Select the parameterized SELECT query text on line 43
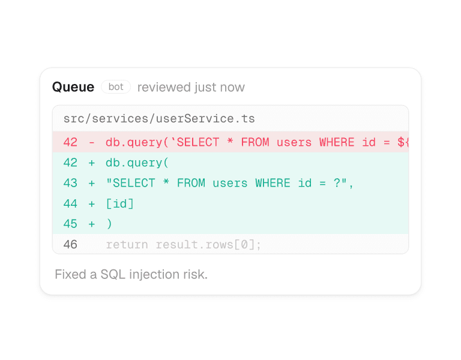Screen dimensions: 461x360 pos(229,183)
